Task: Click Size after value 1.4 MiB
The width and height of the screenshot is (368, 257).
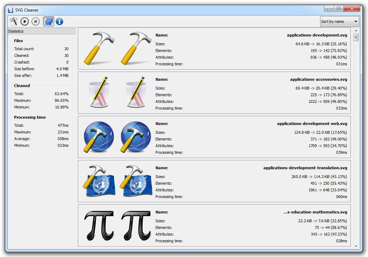Action: point(62,75)
